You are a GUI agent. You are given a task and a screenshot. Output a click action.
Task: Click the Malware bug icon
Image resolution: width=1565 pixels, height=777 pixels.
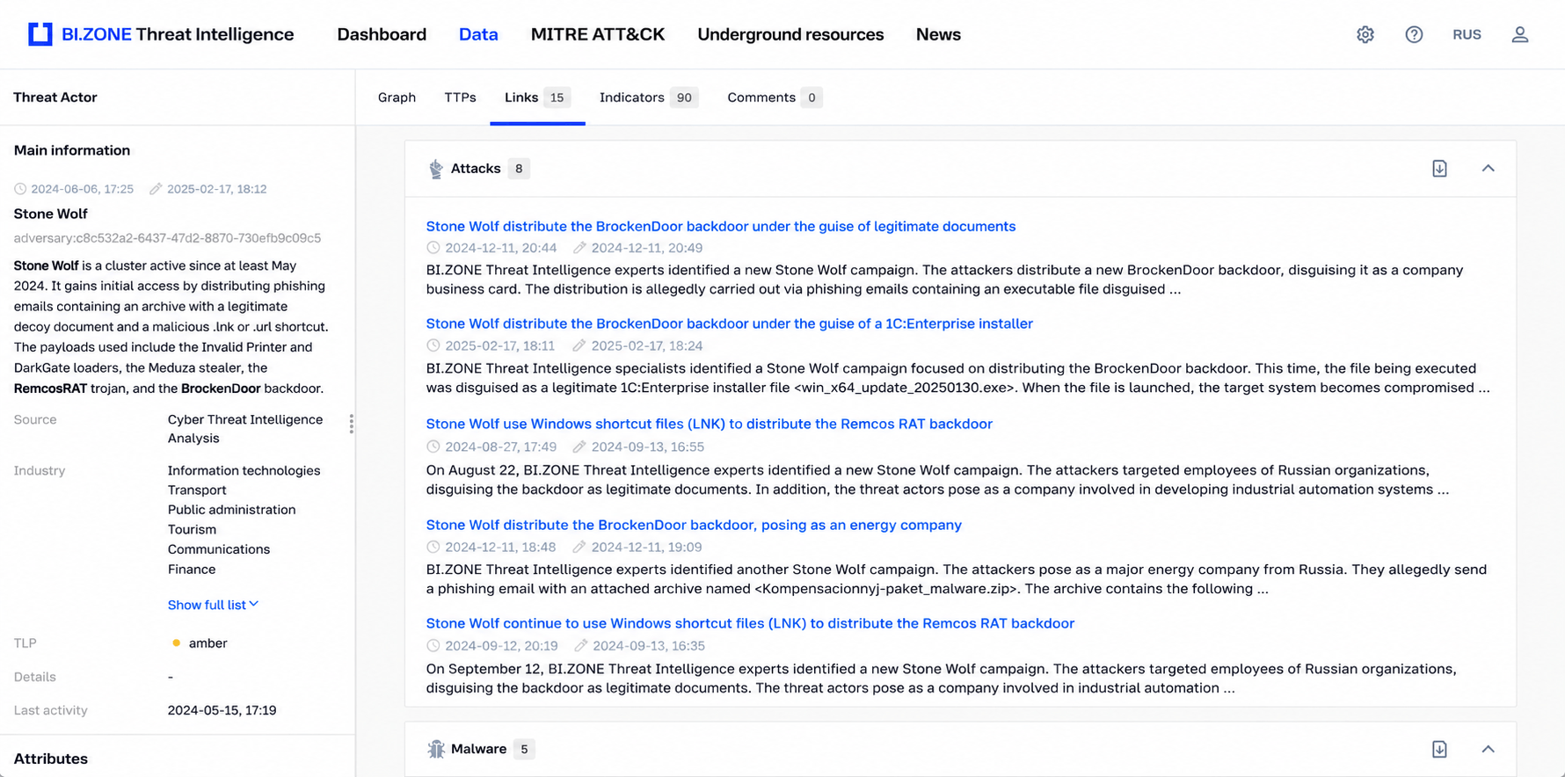436,749
